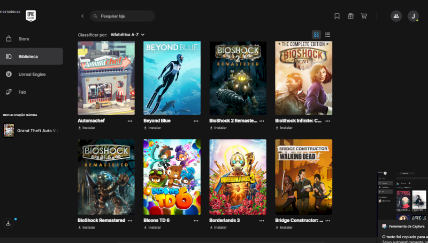Screen dimensions: 428x243
Task: Open Beyond Blue options menu
Action: (196, 121)
